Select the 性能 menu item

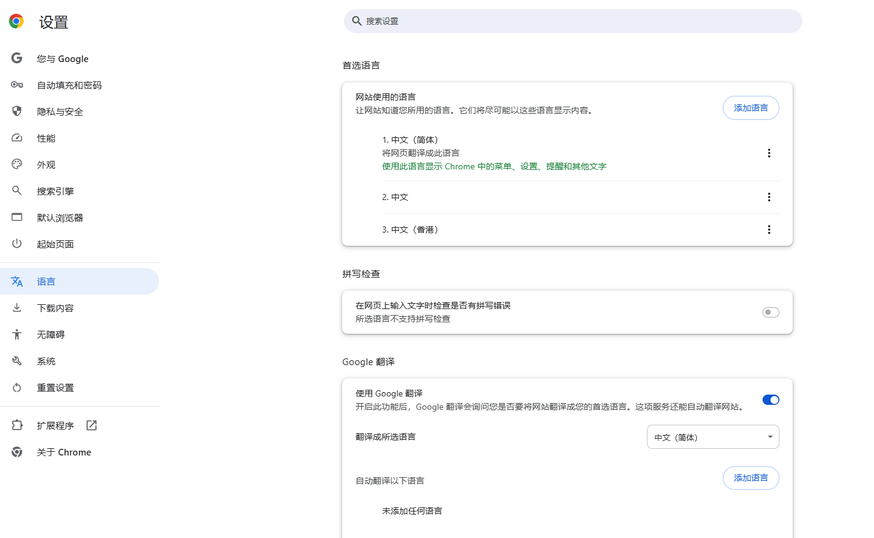pyautogui.click(x=80, y=138)
